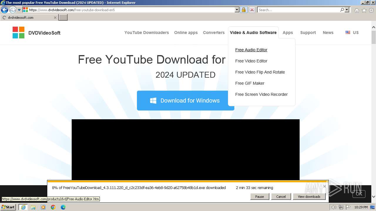Open Free Video Flip And Rotate link

point(260,72)
